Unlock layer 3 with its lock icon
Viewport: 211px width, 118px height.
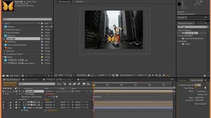tap(11, 105)
